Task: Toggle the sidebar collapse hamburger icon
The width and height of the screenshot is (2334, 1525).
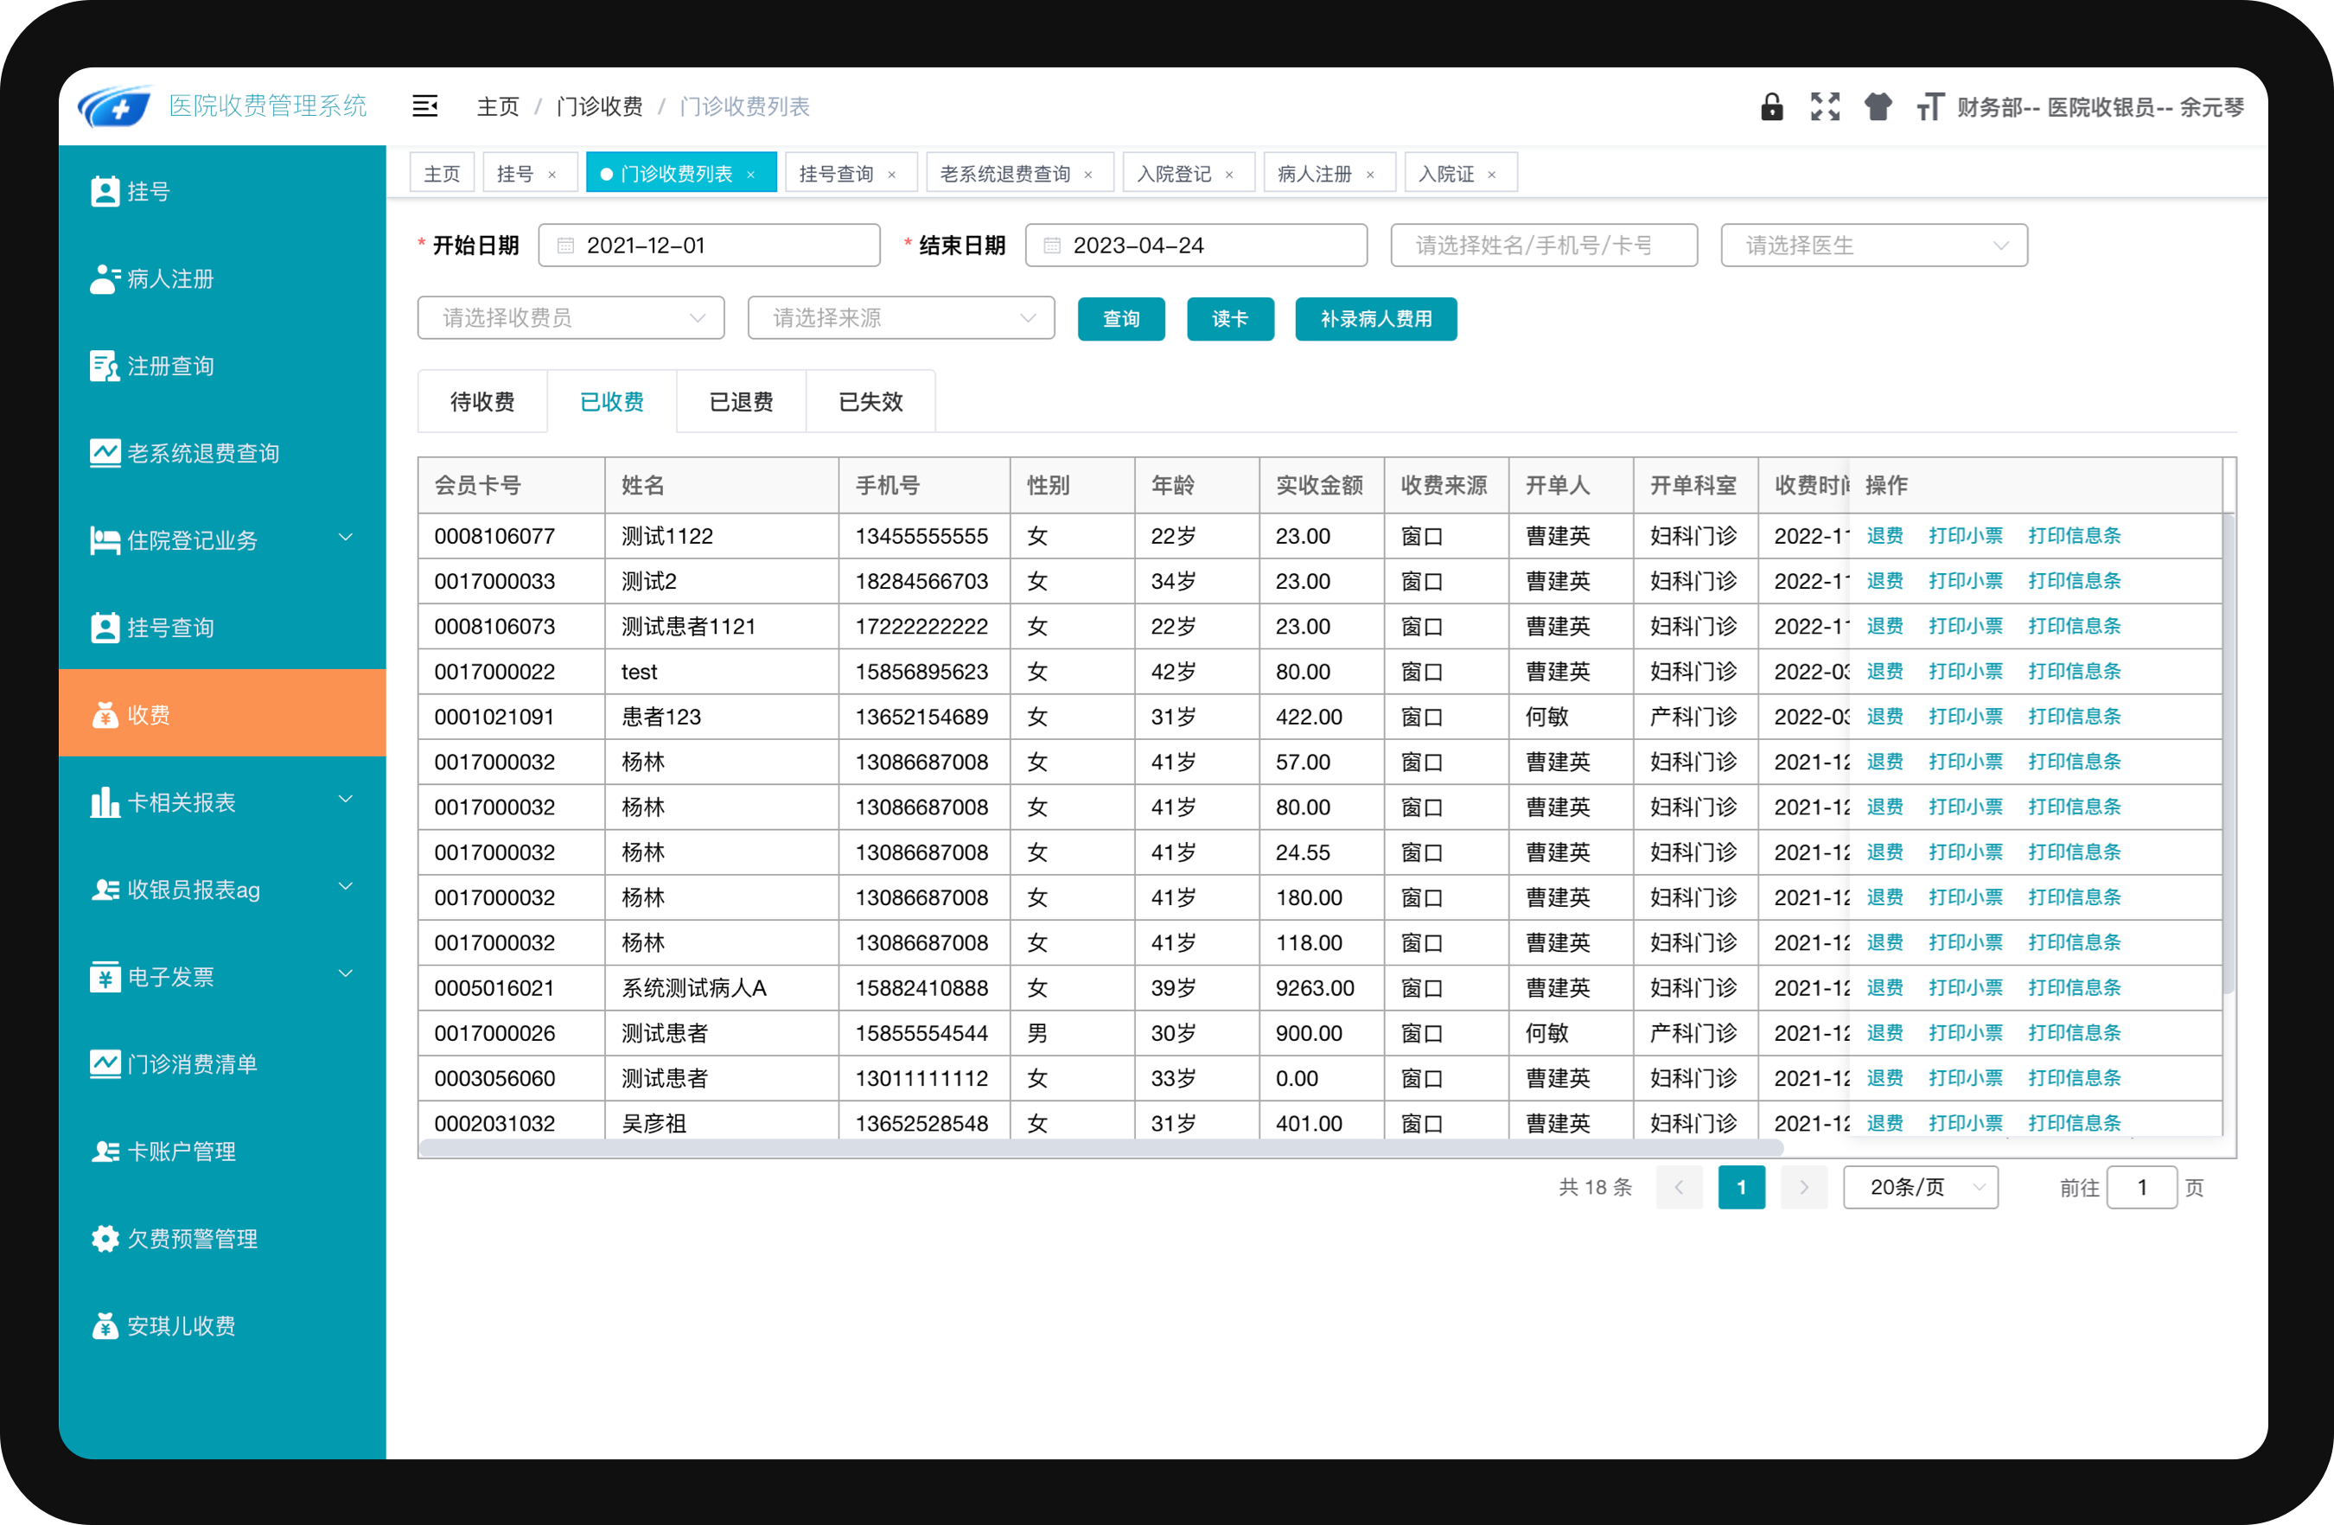Action: coord(424,106)
